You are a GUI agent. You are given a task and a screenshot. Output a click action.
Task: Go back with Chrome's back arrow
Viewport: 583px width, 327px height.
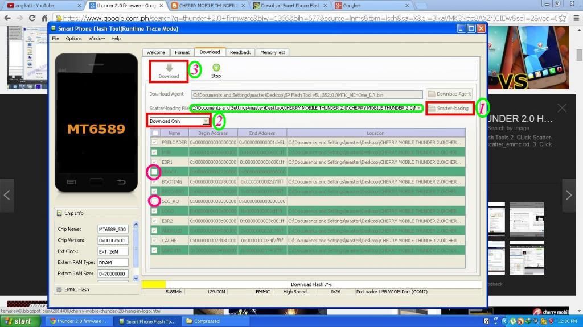(x=7, y=18)
